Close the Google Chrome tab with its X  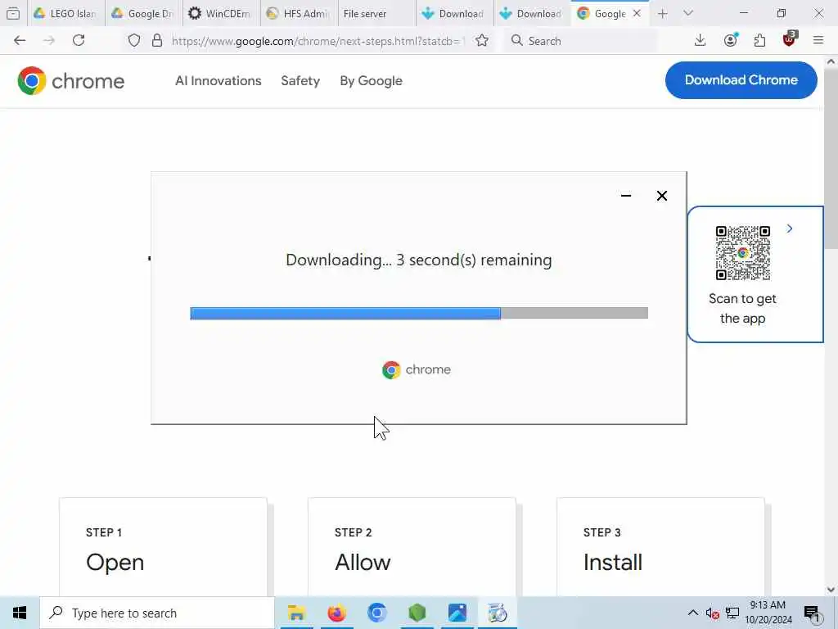[x=637, y=14]
